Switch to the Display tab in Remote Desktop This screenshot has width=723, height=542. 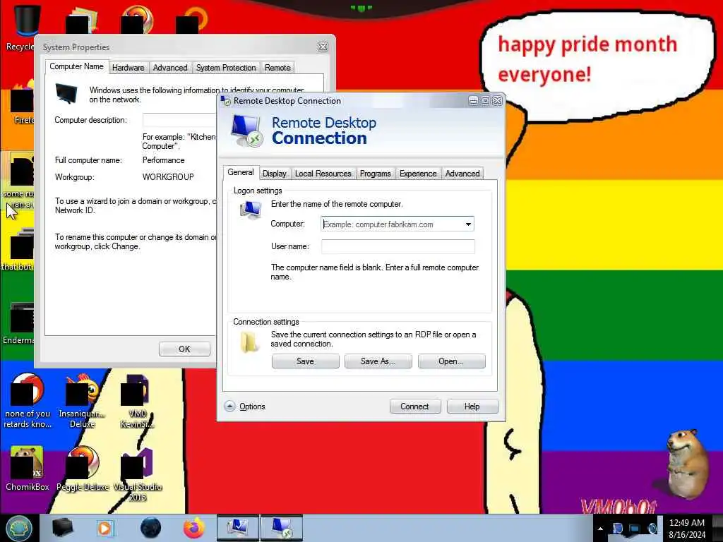(x=275, y=174)
